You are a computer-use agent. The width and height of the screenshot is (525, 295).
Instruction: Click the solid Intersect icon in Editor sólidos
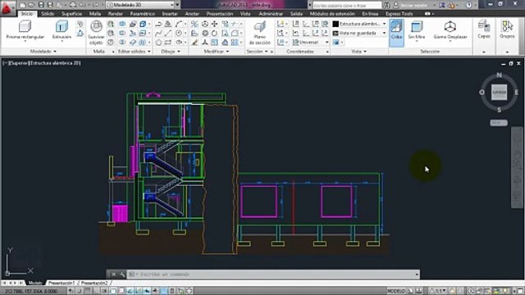122,43
